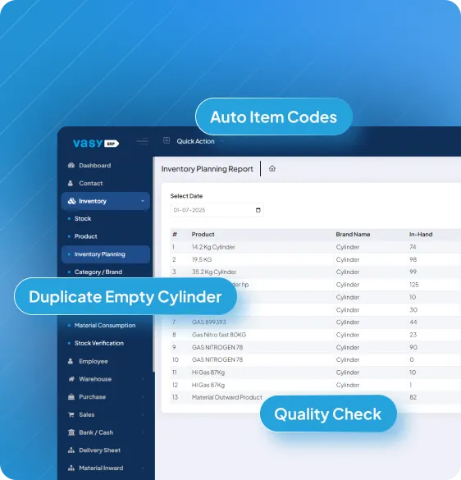
Task: Open Product submenu item
Action: [x=85, y=236]
